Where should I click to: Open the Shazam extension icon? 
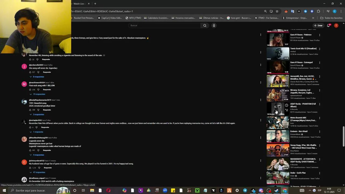coord(305,11)
